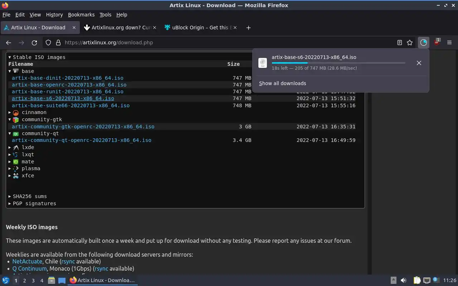
Task: Open the Tools menu
Action: [106, 15]
